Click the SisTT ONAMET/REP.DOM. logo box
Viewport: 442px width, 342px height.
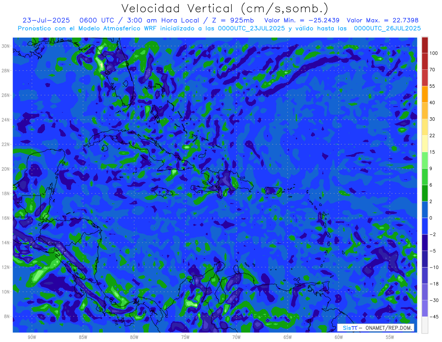[x=375, y=328]
